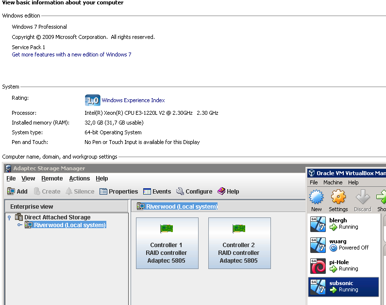Select the subsonic VM Windows 7 icon
Image resolution: width=386 pixels, height=305 pixels.
[318, 287]
